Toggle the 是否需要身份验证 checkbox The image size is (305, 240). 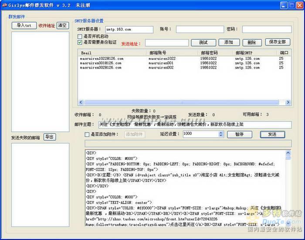(80, 42)
